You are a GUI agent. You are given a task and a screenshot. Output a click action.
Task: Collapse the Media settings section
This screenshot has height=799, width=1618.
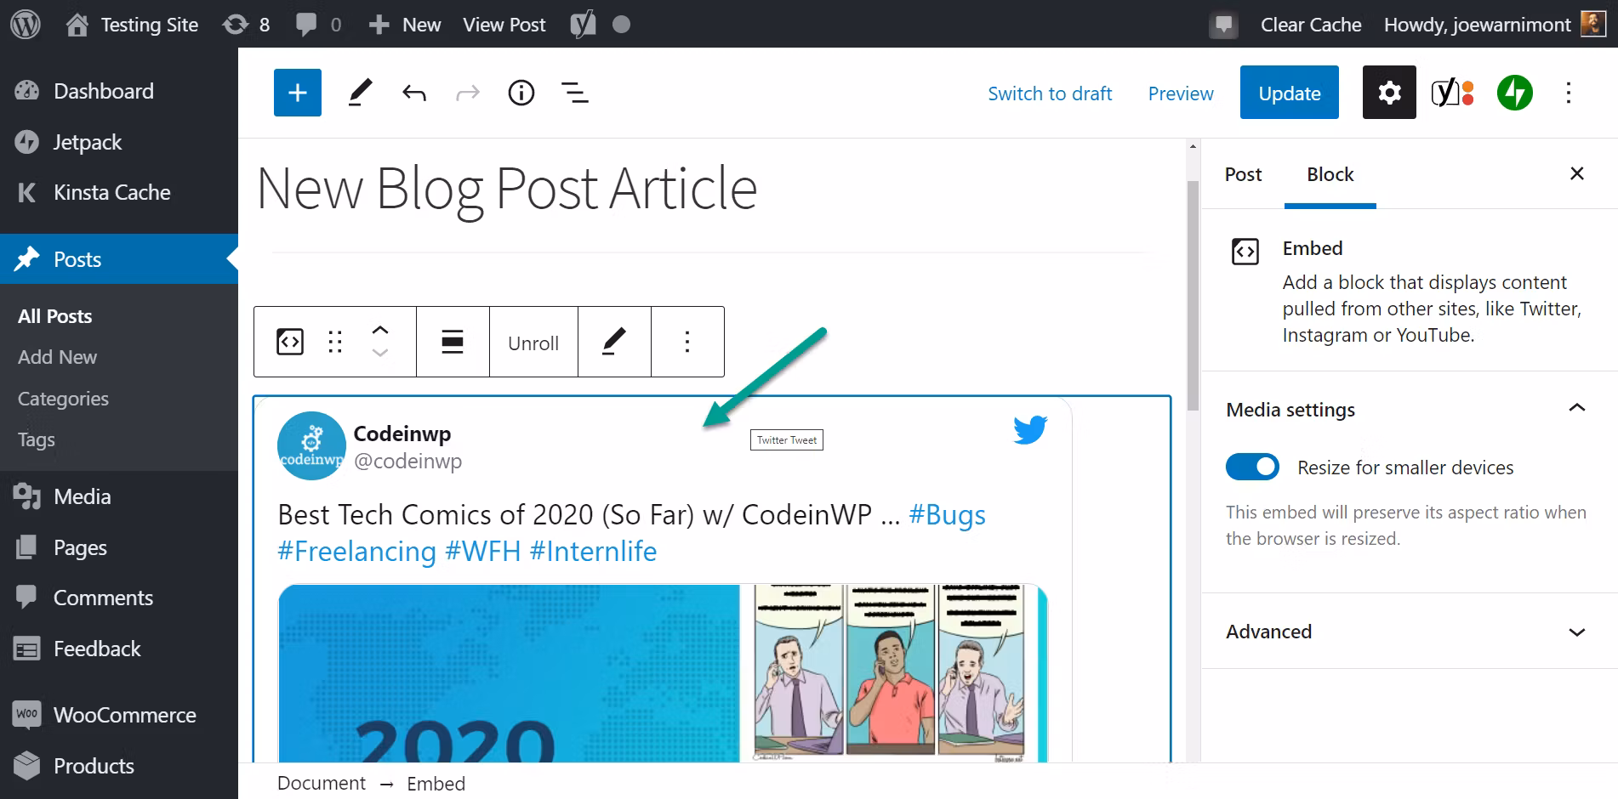coord(1578,409)
